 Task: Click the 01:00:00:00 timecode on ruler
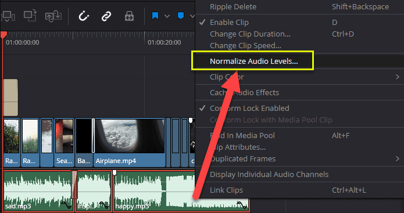click(x=23, y=42)
